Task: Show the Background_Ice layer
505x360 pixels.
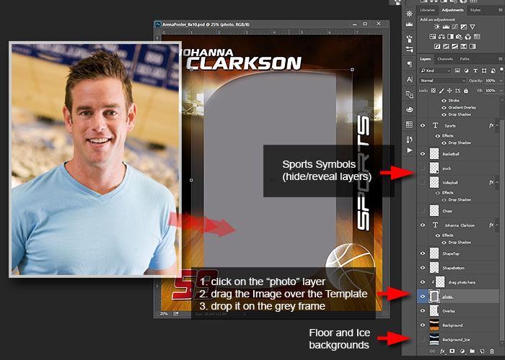Action: click(x=423, y=339)
